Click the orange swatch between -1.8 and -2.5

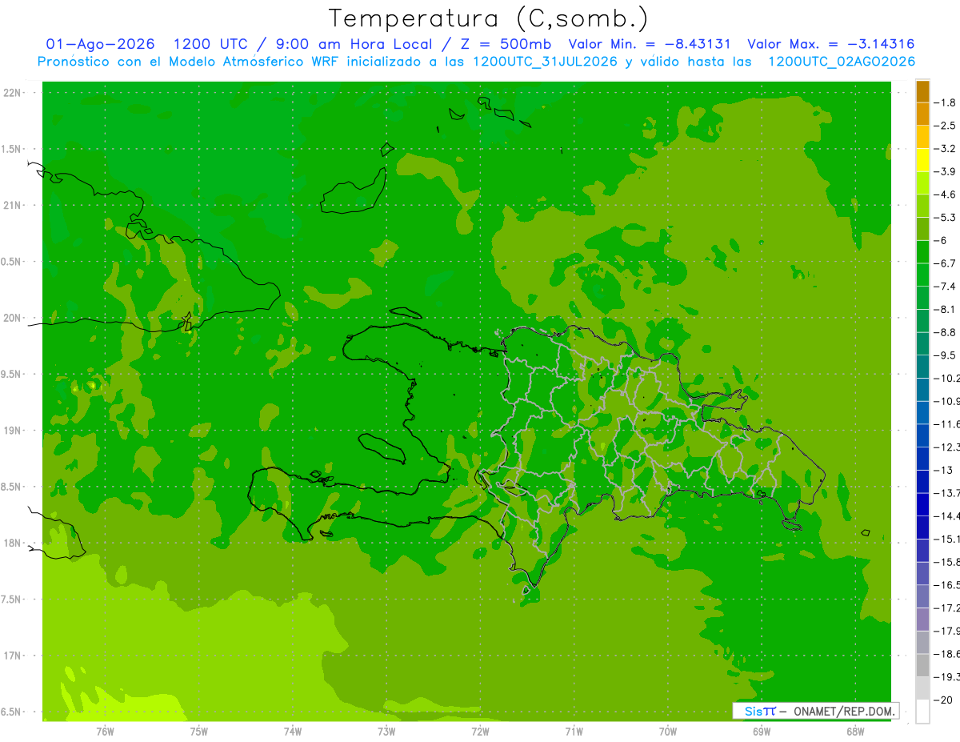click(x=922, y=114)
